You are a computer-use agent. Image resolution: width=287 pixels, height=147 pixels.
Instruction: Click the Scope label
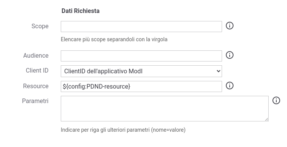point(40,26)
